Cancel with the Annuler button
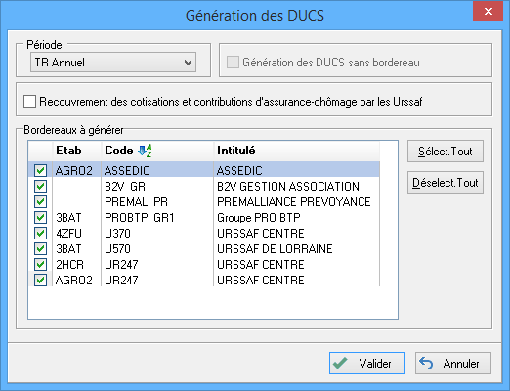Viewport: 510px width, 391px height. coord(453,363)
